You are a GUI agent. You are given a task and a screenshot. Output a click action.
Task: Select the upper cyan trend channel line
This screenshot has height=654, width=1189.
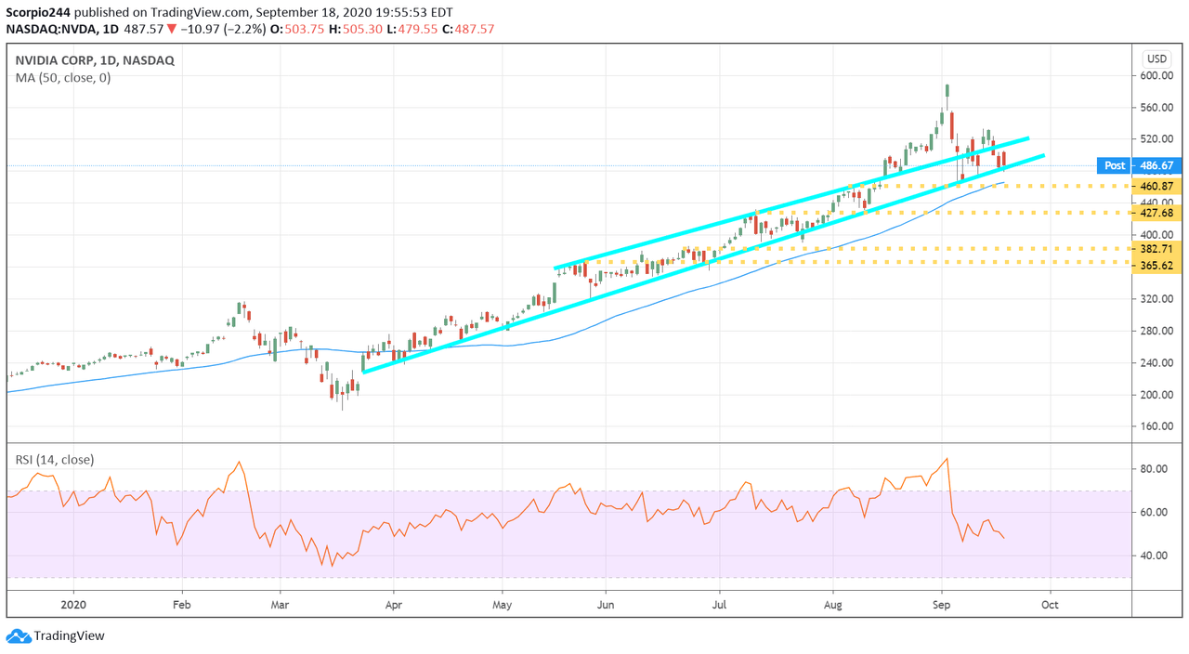pos(790,203)
